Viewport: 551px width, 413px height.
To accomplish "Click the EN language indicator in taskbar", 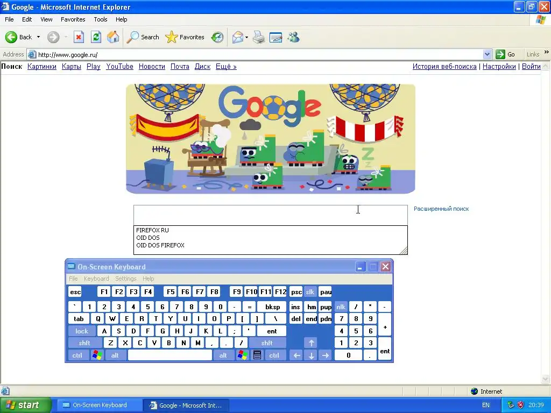I will (x=486, y=405).
